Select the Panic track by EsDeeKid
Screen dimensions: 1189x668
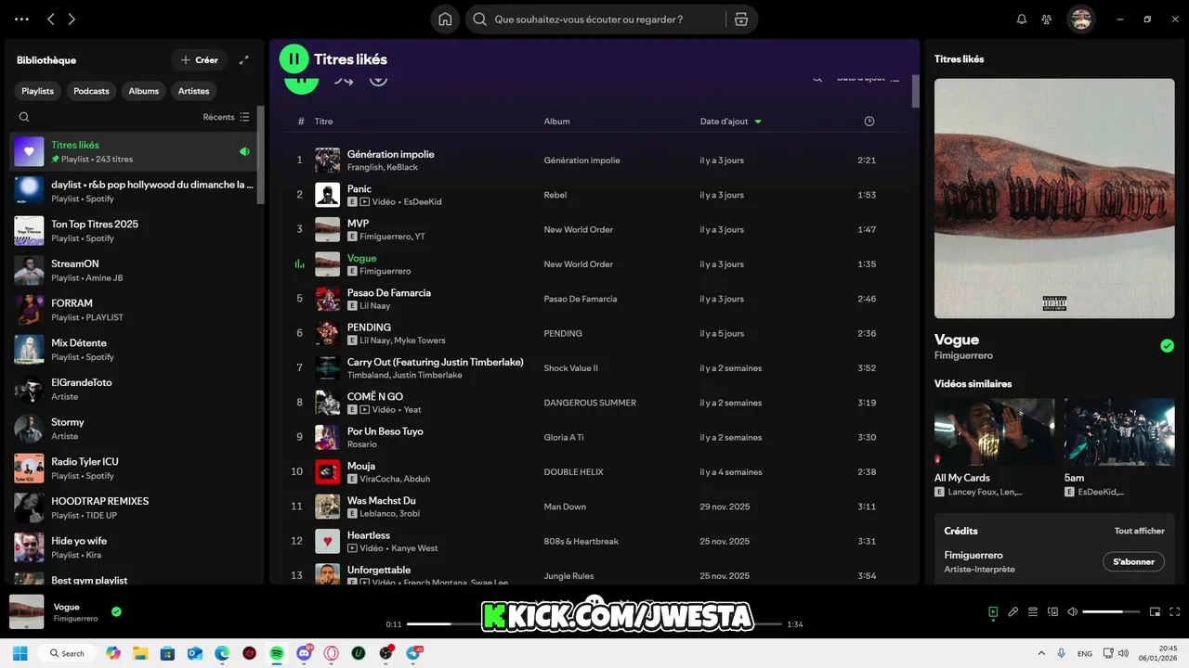[594, 195]
